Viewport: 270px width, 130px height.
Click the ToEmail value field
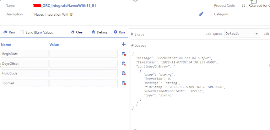click(83, 83)
